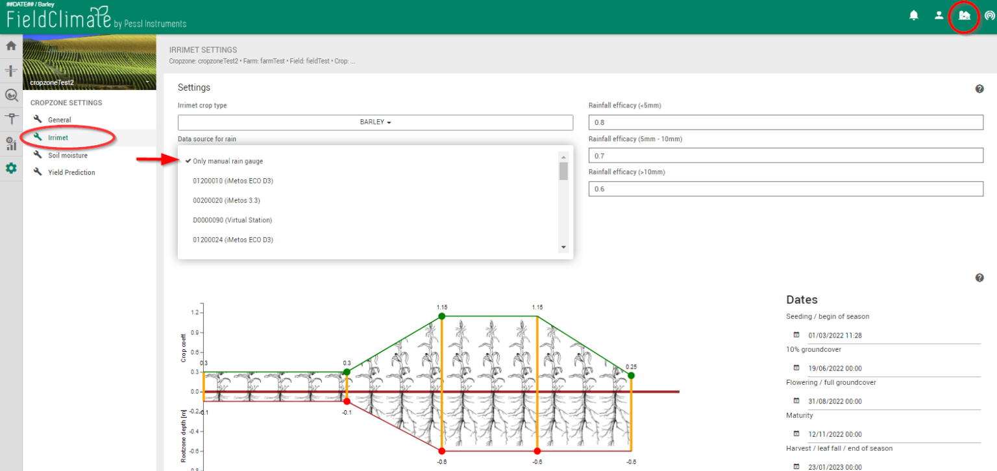This screenshot has height=471, width=997.
Task: Open the station broadcast icon in header
Action: click(x=989, y=15)
